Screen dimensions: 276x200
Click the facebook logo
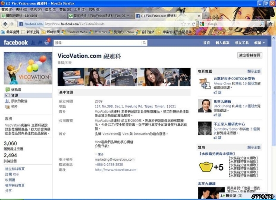point(16,43)
